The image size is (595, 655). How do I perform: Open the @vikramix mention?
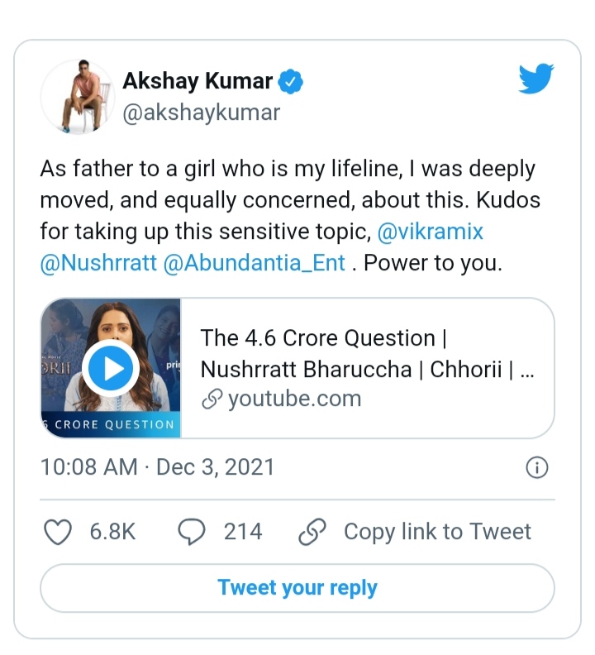pos(430,232)
